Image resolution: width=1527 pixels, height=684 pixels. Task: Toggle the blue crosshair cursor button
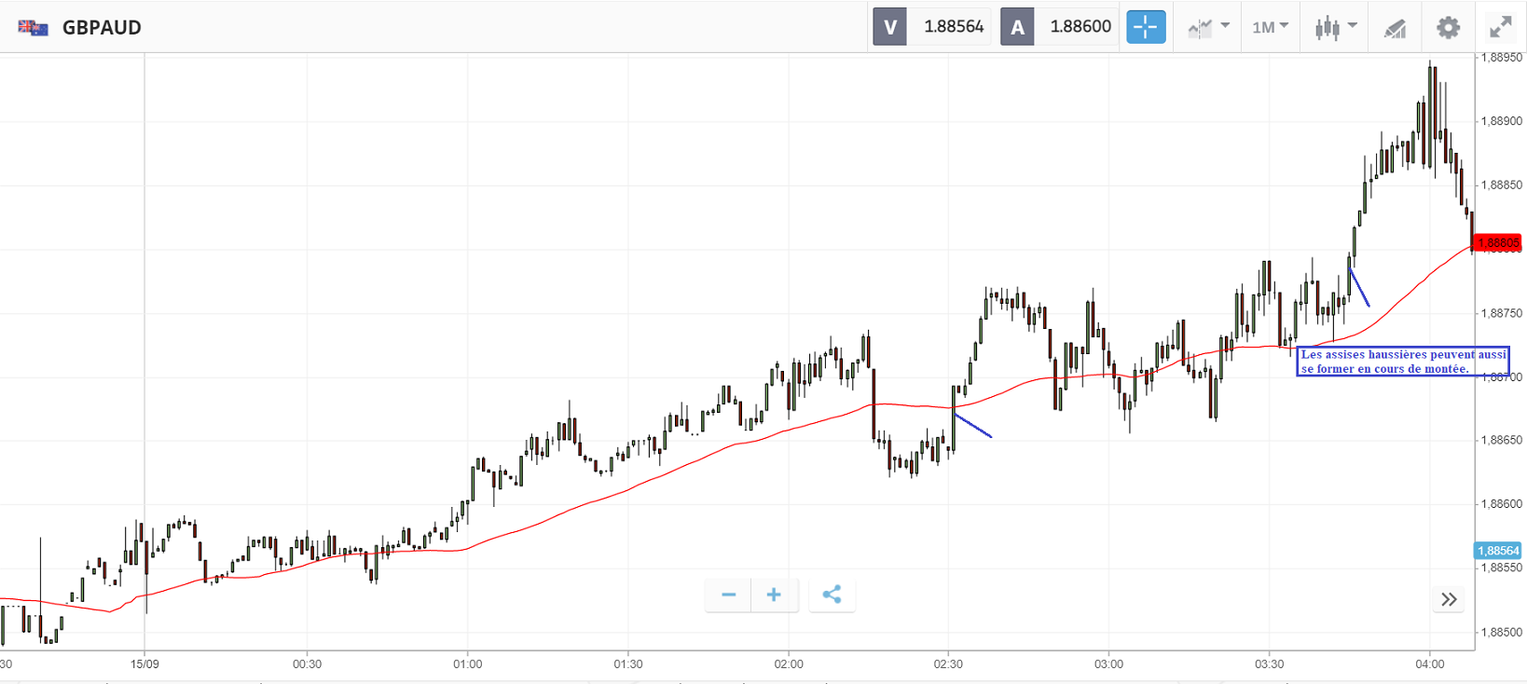[x=1146, y=27]
